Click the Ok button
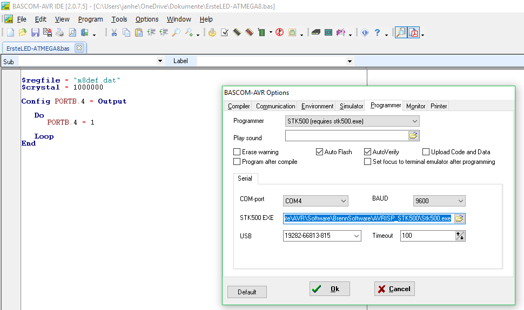 [x=330, y=288]
